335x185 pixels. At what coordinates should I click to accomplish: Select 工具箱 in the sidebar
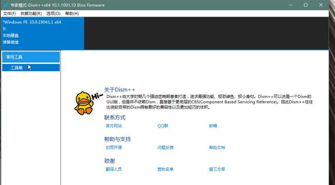(x=31, y=68)
